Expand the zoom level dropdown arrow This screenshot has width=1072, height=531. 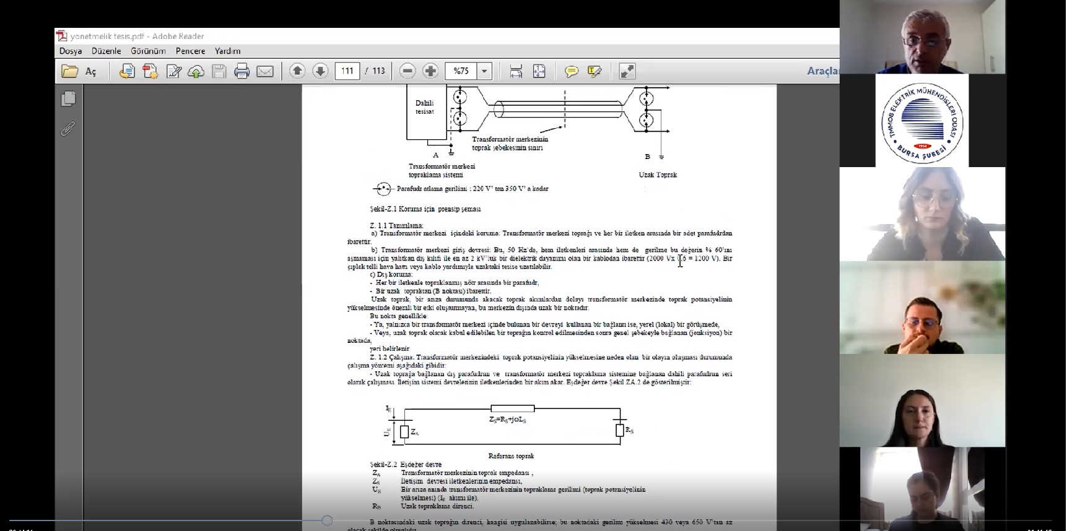pyautogui.click(x=484, y=71)
